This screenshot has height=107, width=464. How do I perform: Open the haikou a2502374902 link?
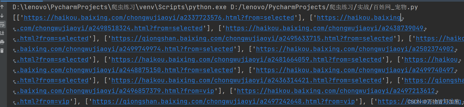(x=355, y=49)
